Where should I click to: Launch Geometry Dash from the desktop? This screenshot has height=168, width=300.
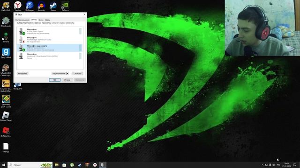point(6,102)
